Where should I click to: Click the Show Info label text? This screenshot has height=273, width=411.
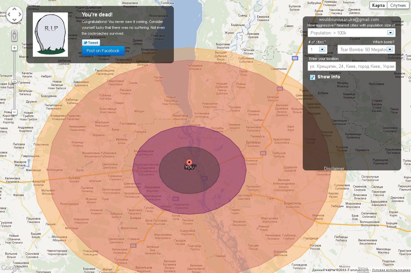click(x=329, y=77)
